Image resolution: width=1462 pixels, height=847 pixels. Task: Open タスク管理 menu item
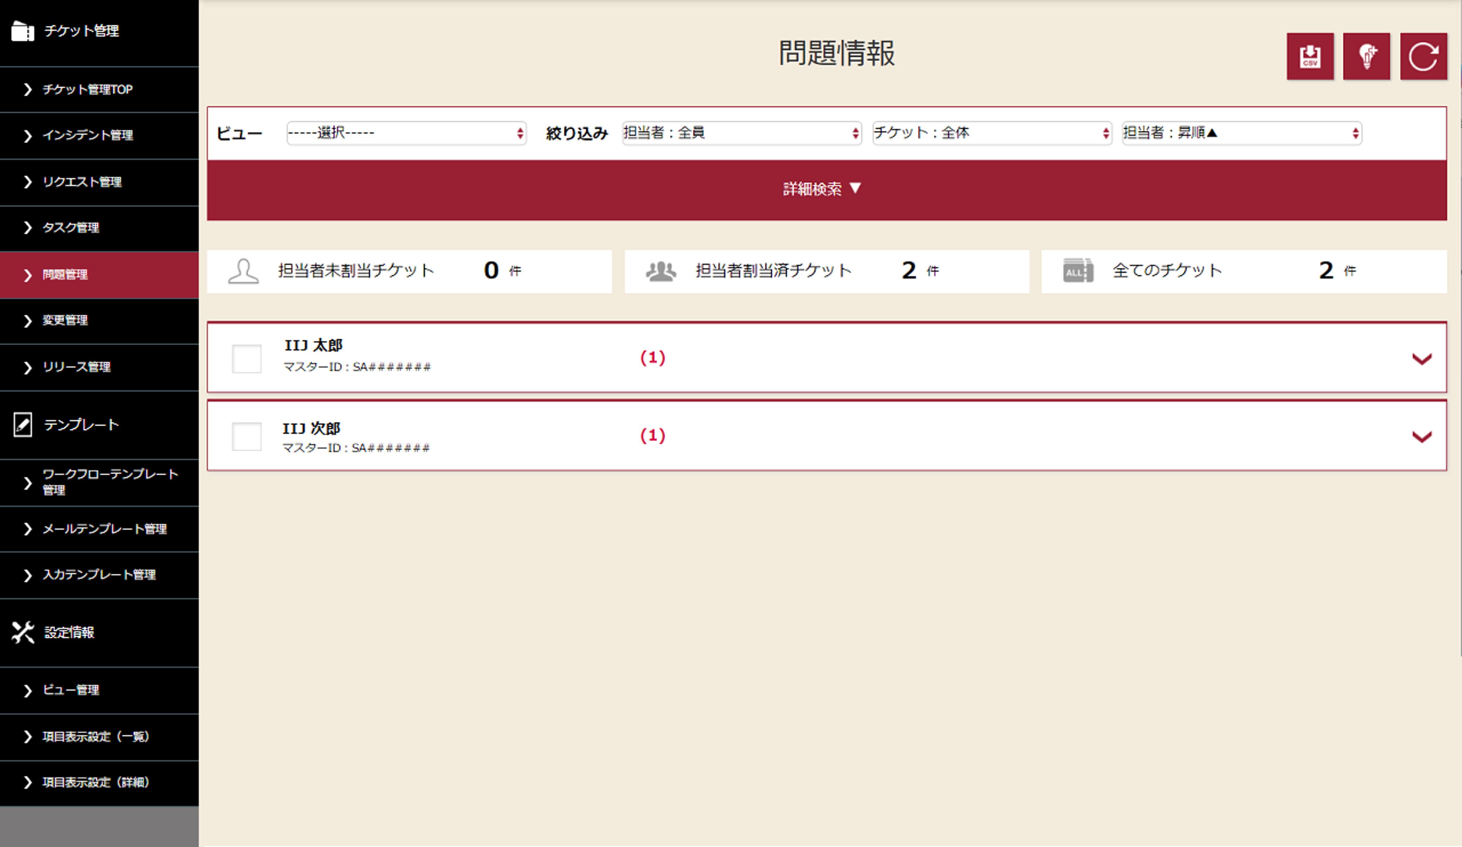coord(99,228)
